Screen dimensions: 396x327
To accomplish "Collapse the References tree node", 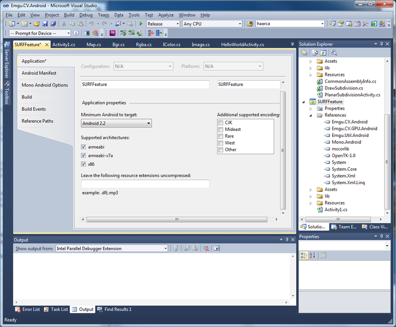I will point(311,116).
